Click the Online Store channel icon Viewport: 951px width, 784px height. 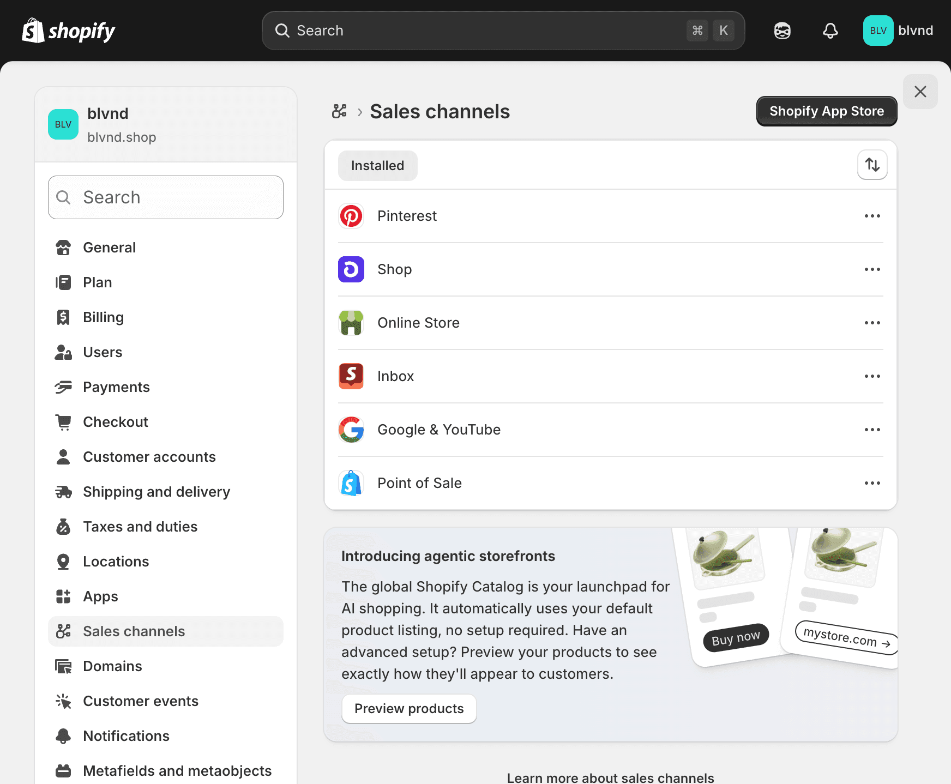[351, 323]
